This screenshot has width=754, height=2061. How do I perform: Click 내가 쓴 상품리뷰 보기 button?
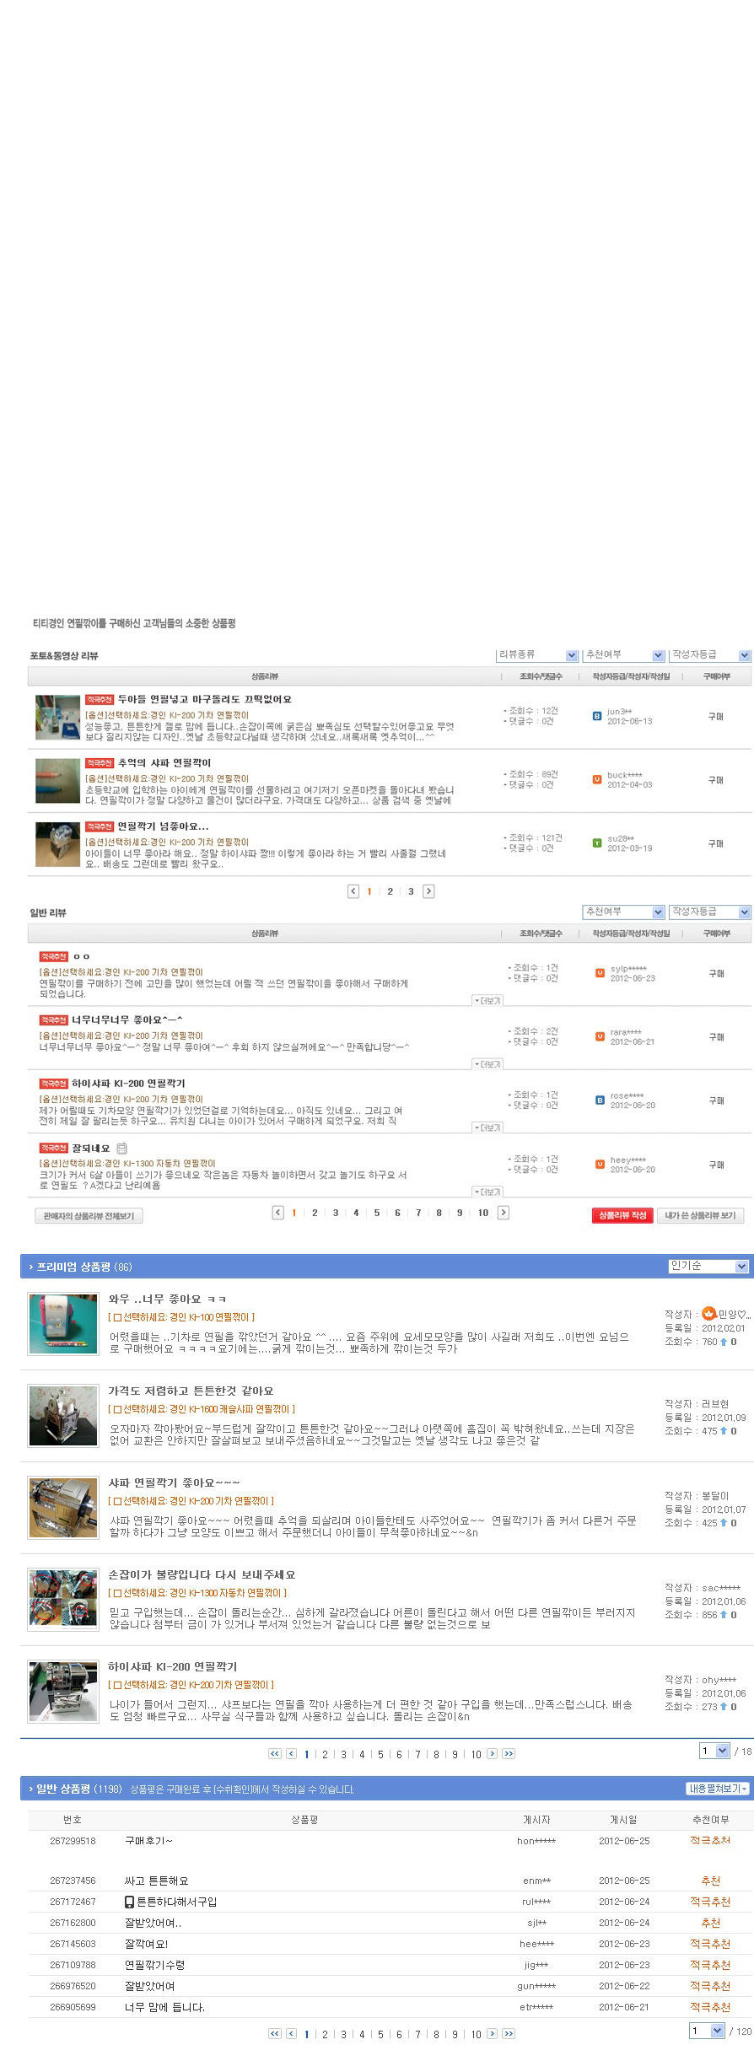[x=700, y=1215]
